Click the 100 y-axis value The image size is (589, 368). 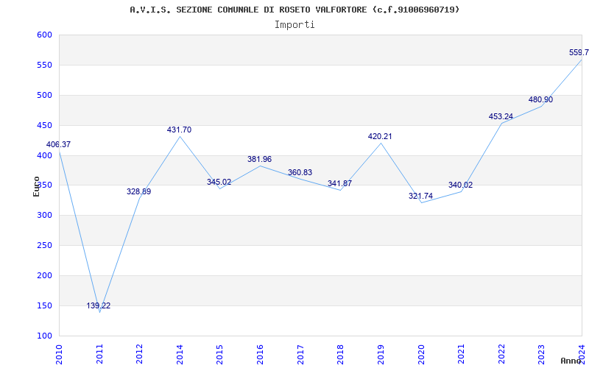[44, 336]
